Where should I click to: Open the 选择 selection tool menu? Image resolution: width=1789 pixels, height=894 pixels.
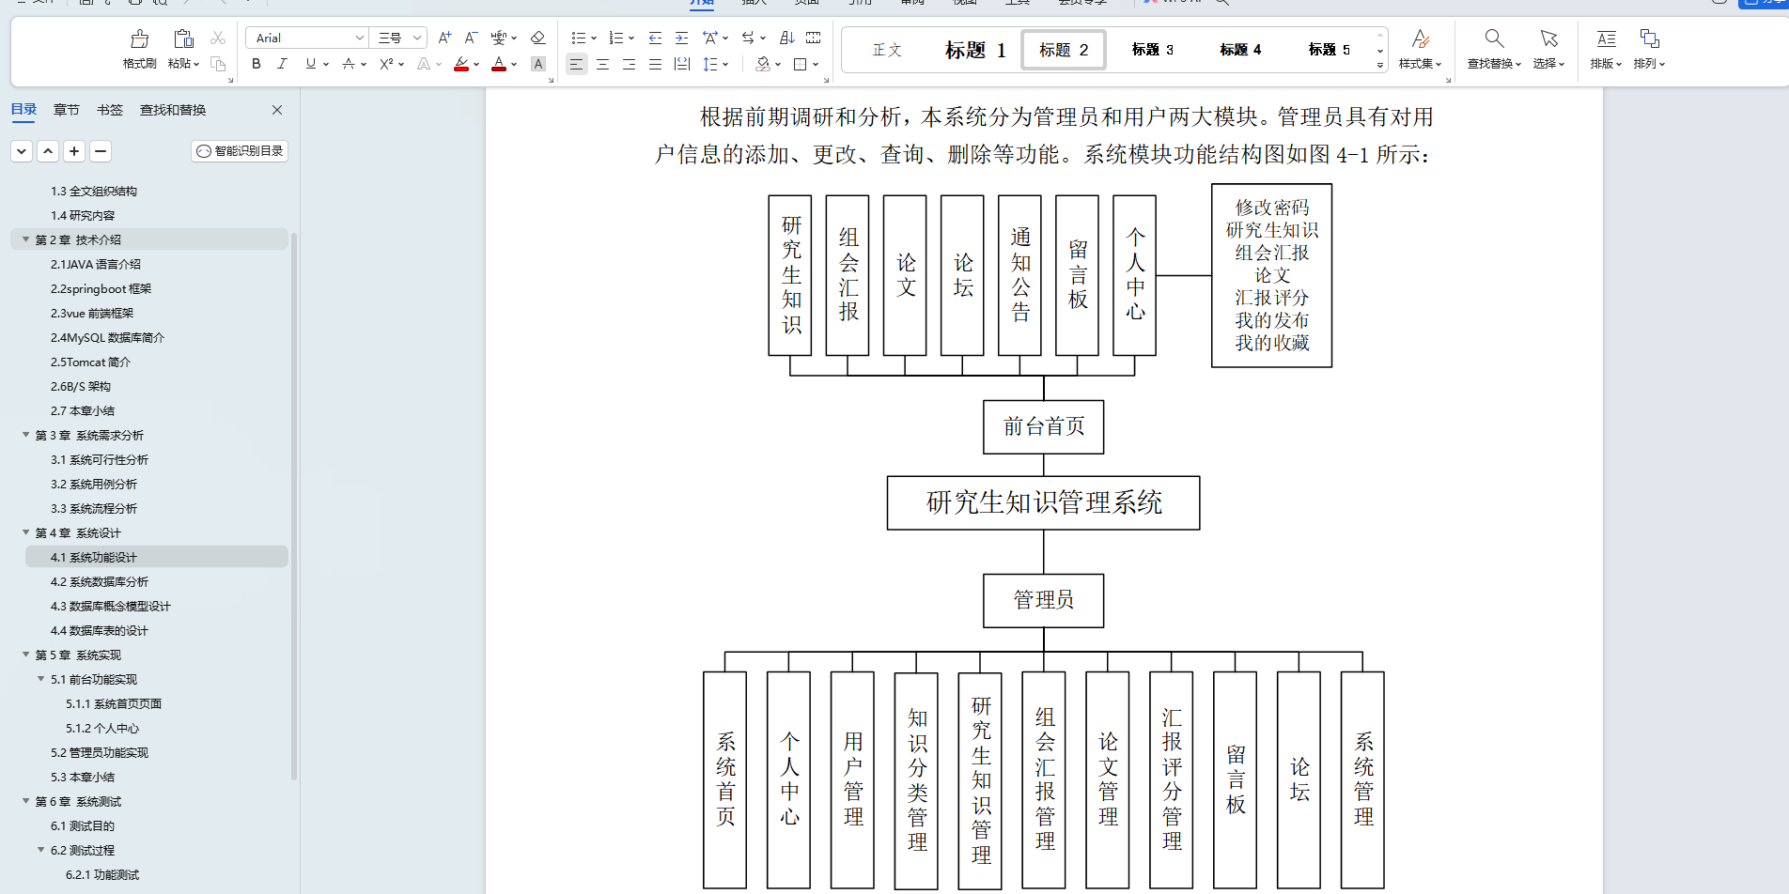[1548, 49]
